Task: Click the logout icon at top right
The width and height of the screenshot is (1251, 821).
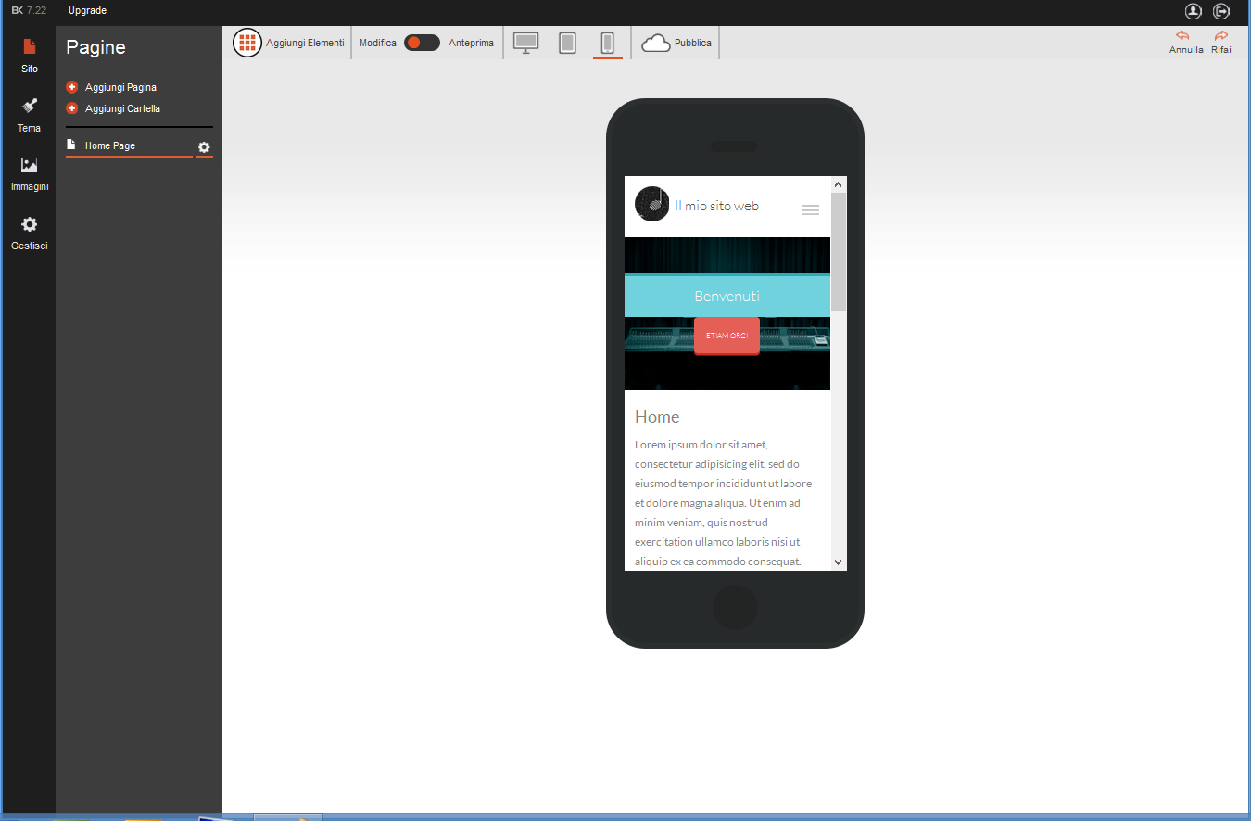Action: click(1222, 11)
